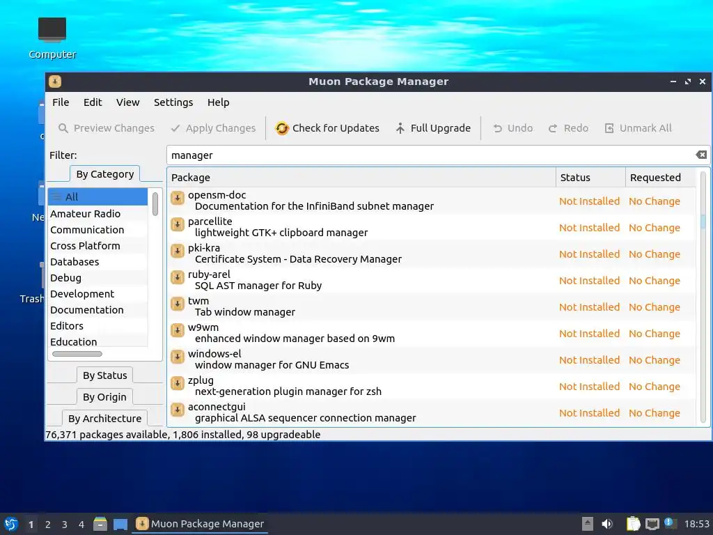
Task: Open the update notifier tray icon
Action: point(670,523)
